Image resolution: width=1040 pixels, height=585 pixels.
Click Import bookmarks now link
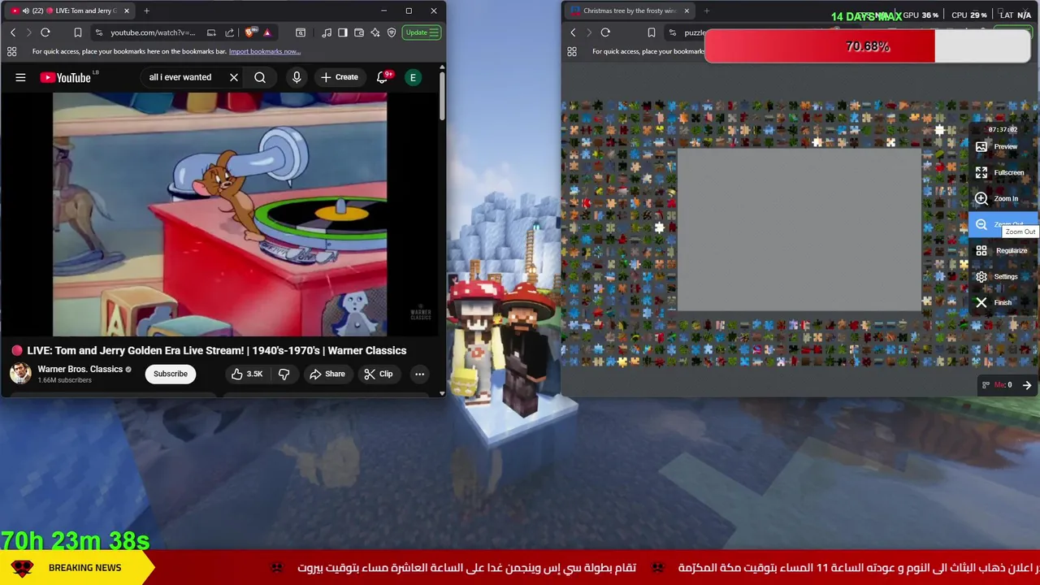click(x=264, y=51)
